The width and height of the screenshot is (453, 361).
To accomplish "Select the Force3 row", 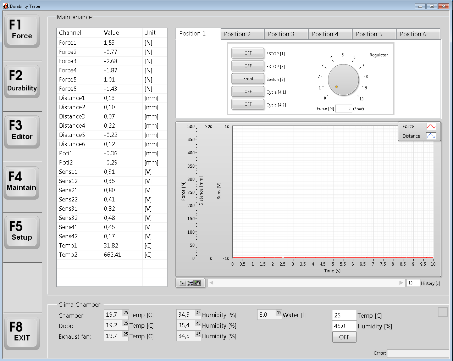I will tap(112, 61).
